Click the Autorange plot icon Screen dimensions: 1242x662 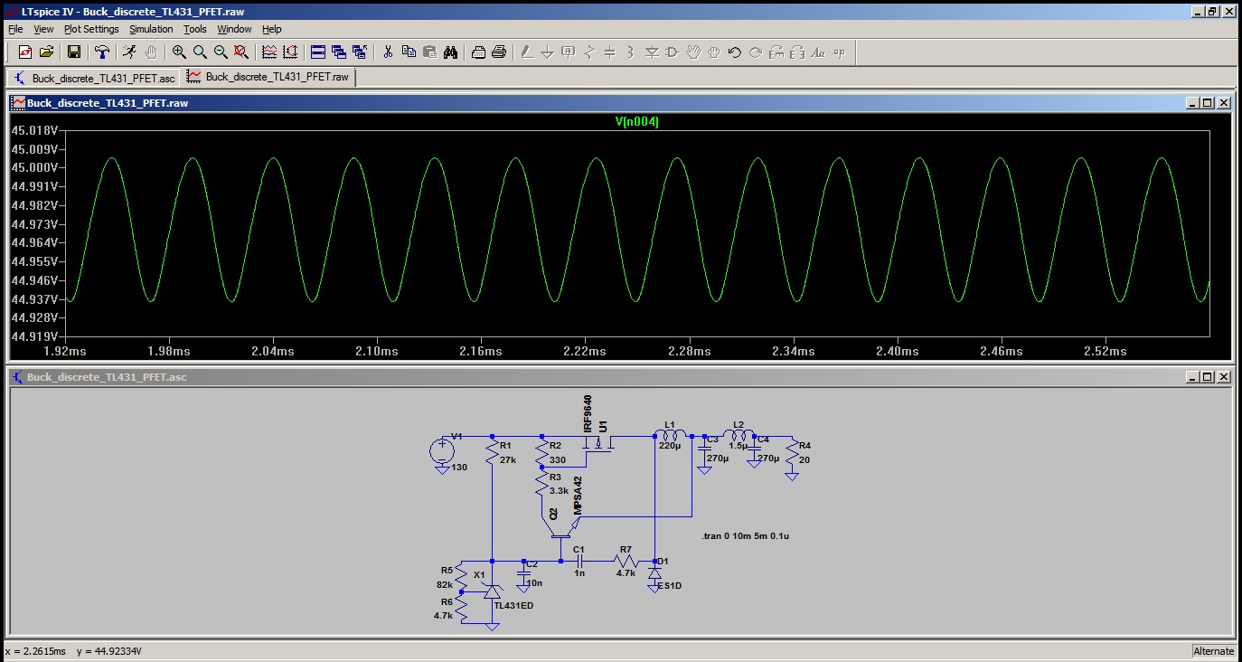click(290, 52)
